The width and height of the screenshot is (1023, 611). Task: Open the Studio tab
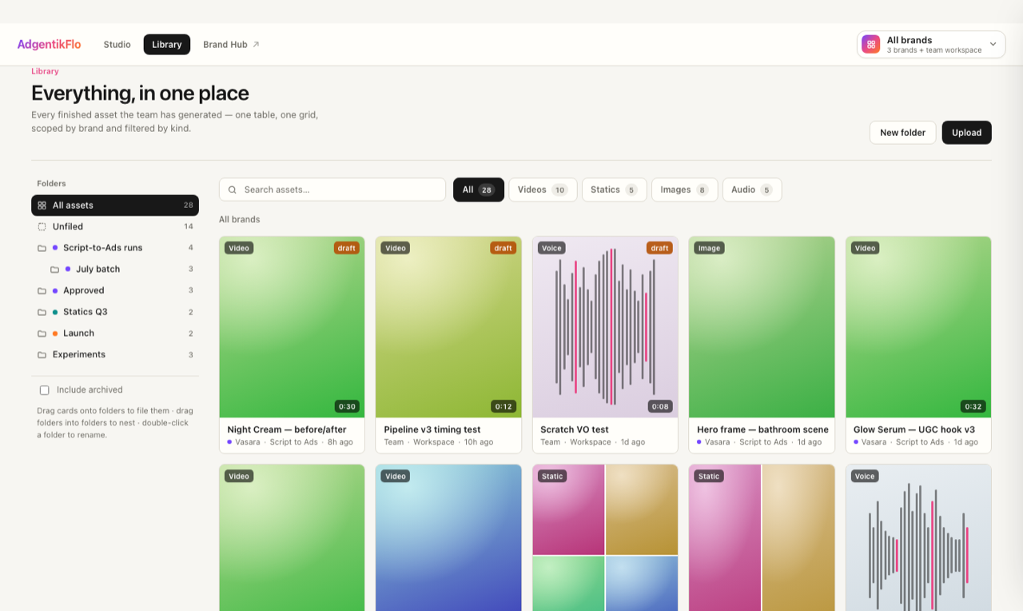(117, 45)
